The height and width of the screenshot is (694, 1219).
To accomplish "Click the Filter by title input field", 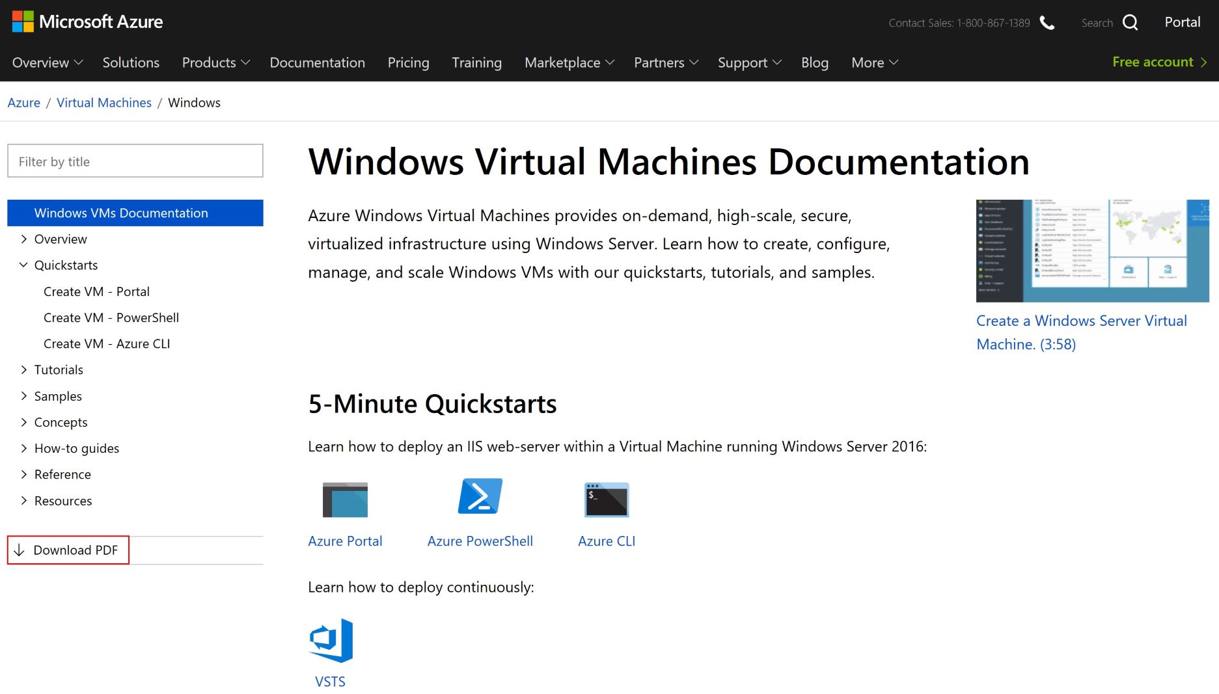I will pos(135,161).
